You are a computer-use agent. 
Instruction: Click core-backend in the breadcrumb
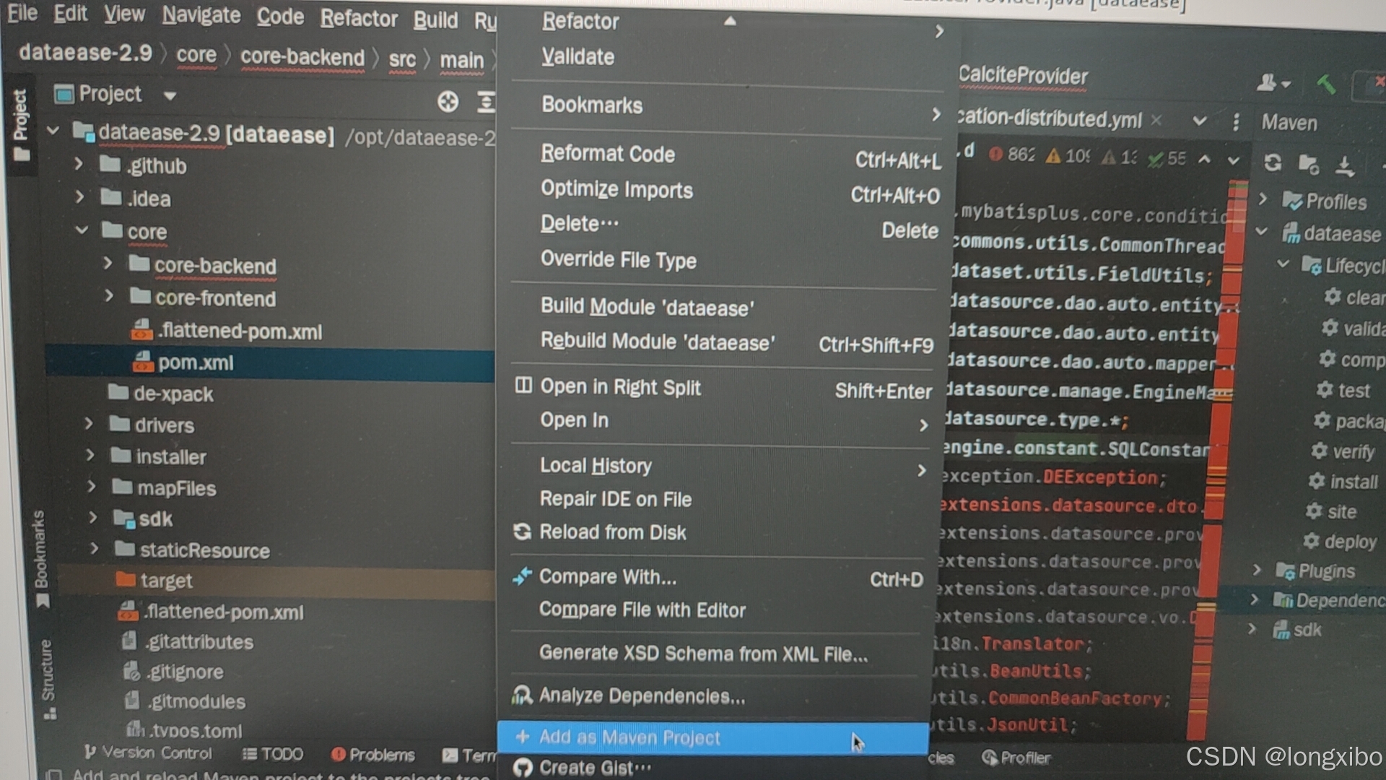pyautogui.click(x=302, y=57)
